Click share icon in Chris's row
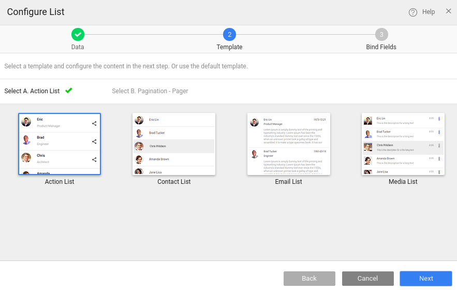The height and width of the screenshot is (290, 457). pyautogui.click(x=94, y=160)
